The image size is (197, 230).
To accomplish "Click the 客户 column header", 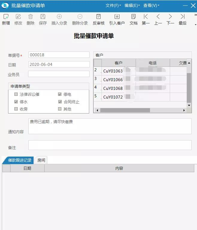I will (x=119, y=63).
